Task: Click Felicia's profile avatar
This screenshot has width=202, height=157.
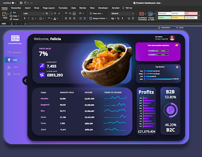Action: (x=172, y=38)
